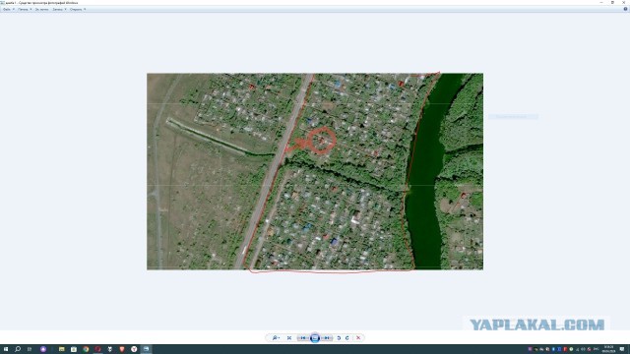
Task: Open the zoom magnifier control
Action: coord(276,338)
